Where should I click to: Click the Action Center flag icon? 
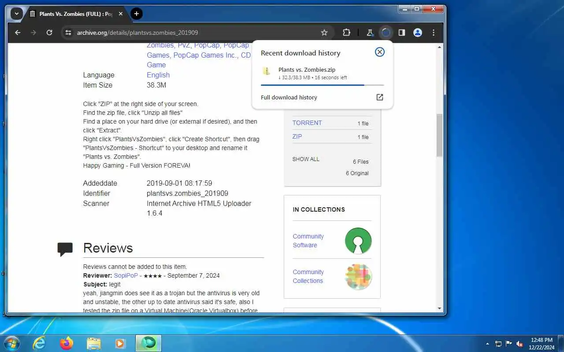[509, 344]
